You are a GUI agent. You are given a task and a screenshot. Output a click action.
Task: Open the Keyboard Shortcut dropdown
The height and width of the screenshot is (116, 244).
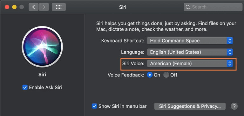click(190, 41)
